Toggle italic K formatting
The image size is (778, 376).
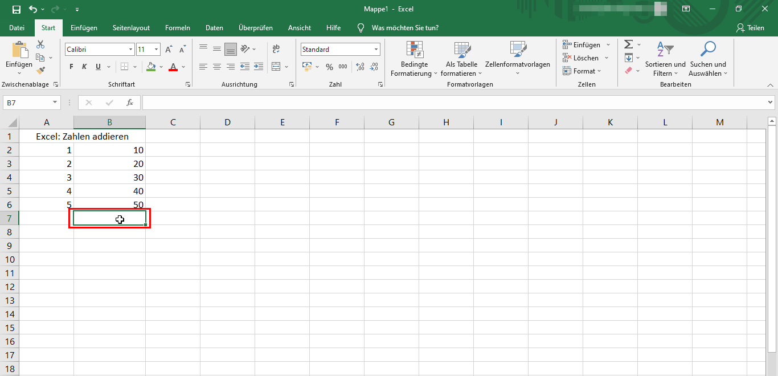tap(84, 67)
